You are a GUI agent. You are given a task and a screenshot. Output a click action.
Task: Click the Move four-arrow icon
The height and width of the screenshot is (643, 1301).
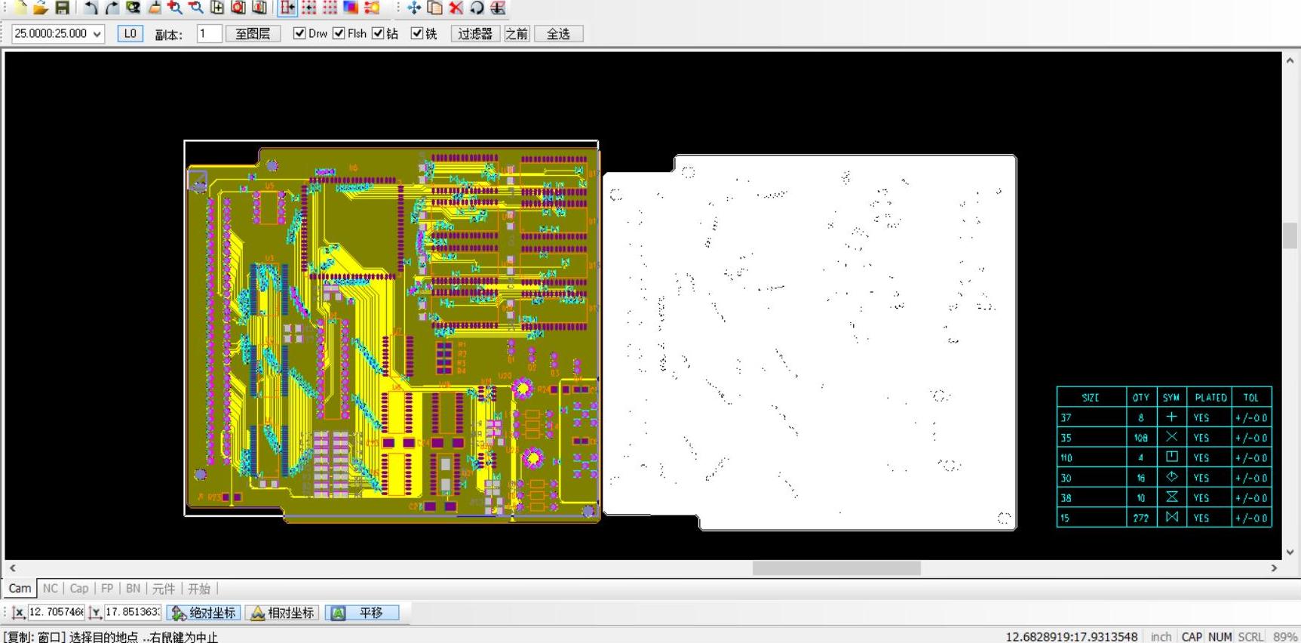click(414, 8)
